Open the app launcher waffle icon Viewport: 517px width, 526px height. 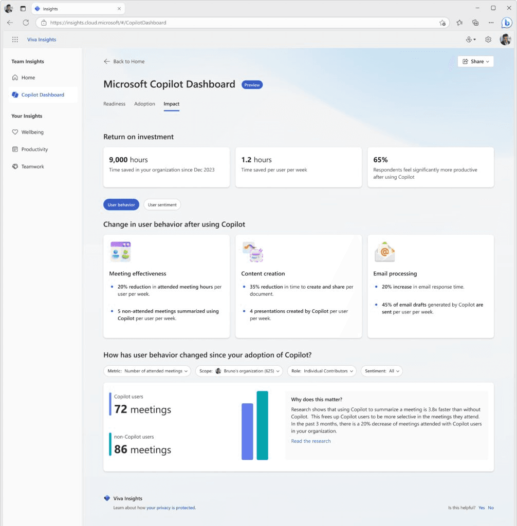point(15,40)
